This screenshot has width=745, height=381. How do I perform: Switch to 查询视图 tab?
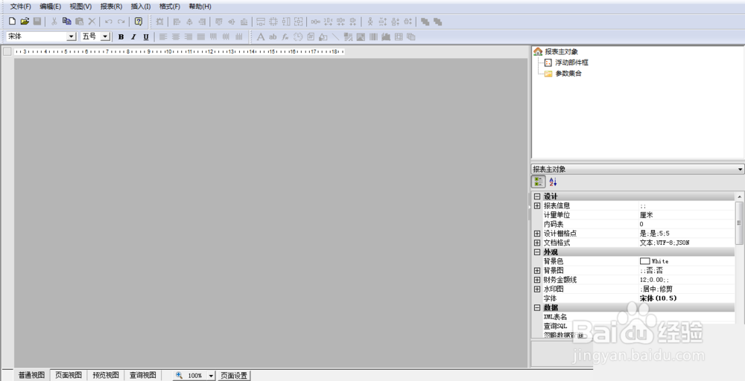click(142, 375)
